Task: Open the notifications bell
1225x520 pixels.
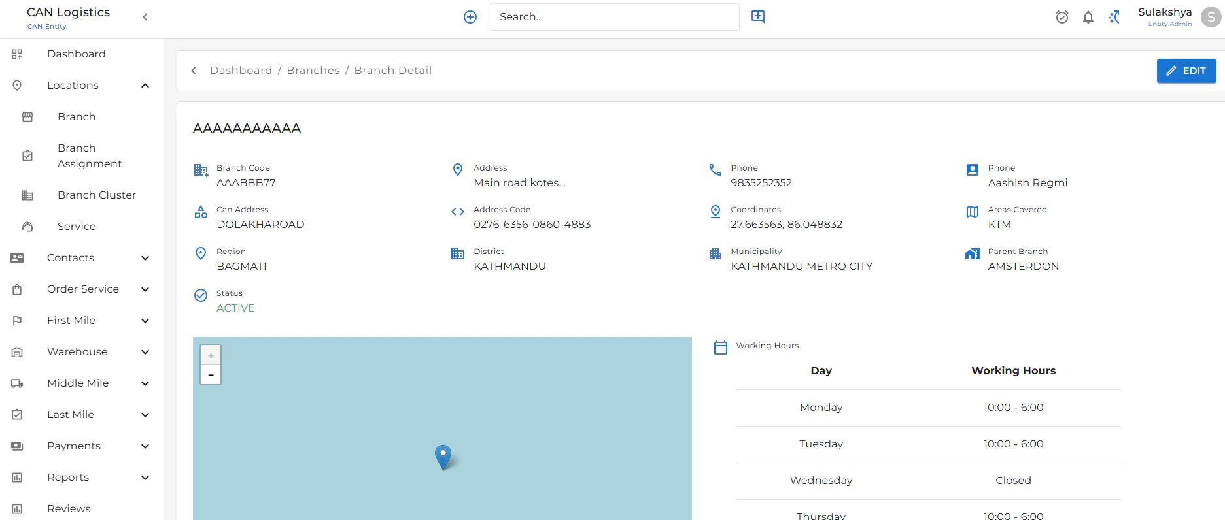Action: pyautogui.click(x=1088, y=17)
